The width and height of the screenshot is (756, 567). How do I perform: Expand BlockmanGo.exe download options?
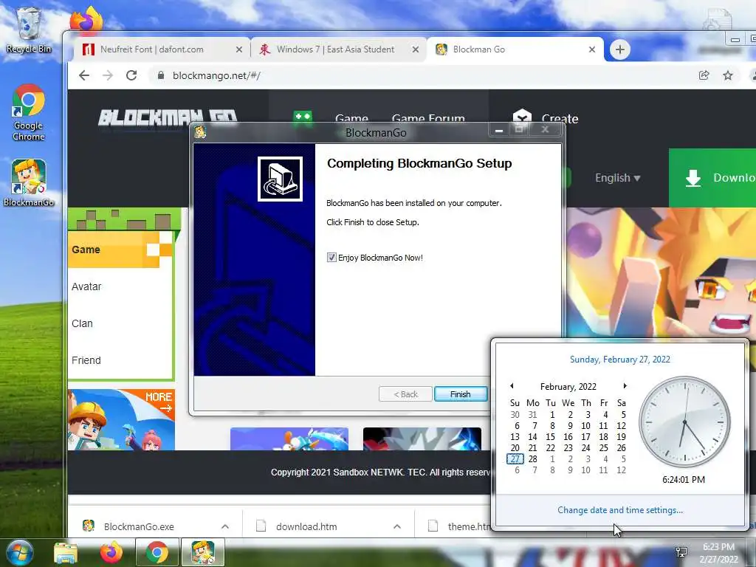pyautogui.click(x=225, y=526)
